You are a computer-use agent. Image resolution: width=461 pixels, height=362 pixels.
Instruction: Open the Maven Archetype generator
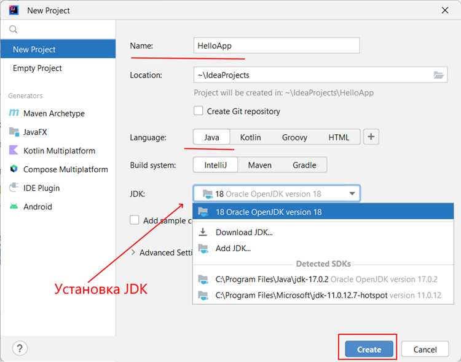pyautogui.click(x=58, y=113)
